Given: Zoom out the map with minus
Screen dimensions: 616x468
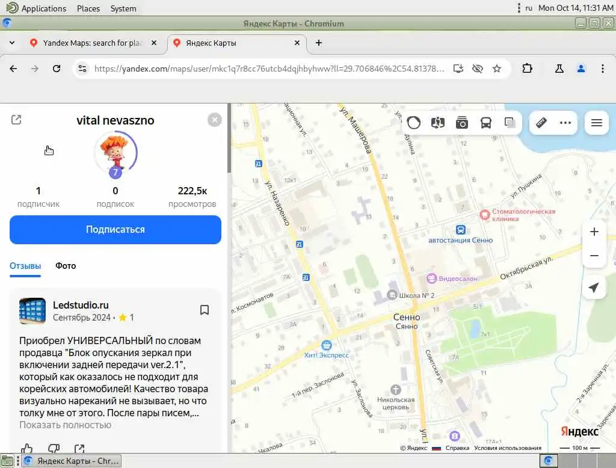Looking at the screenshot, I should pos(594,256).
